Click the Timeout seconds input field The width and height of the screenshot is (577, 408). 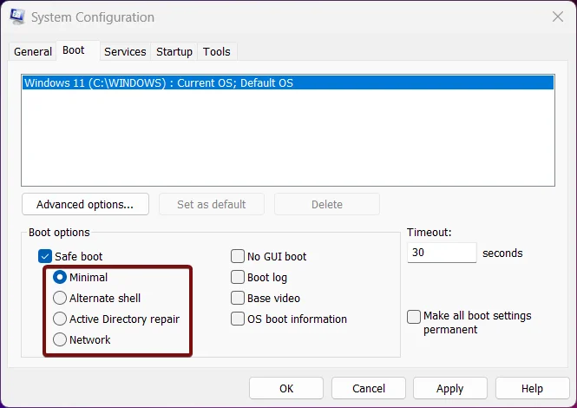pos(442,253)
